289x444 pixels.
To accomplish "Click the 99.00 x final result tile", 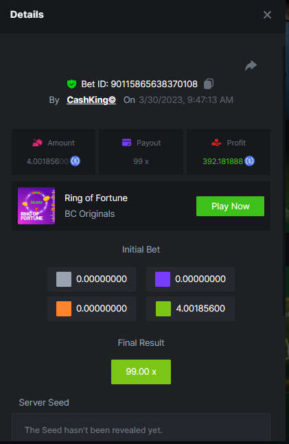I will click(141, 372).
